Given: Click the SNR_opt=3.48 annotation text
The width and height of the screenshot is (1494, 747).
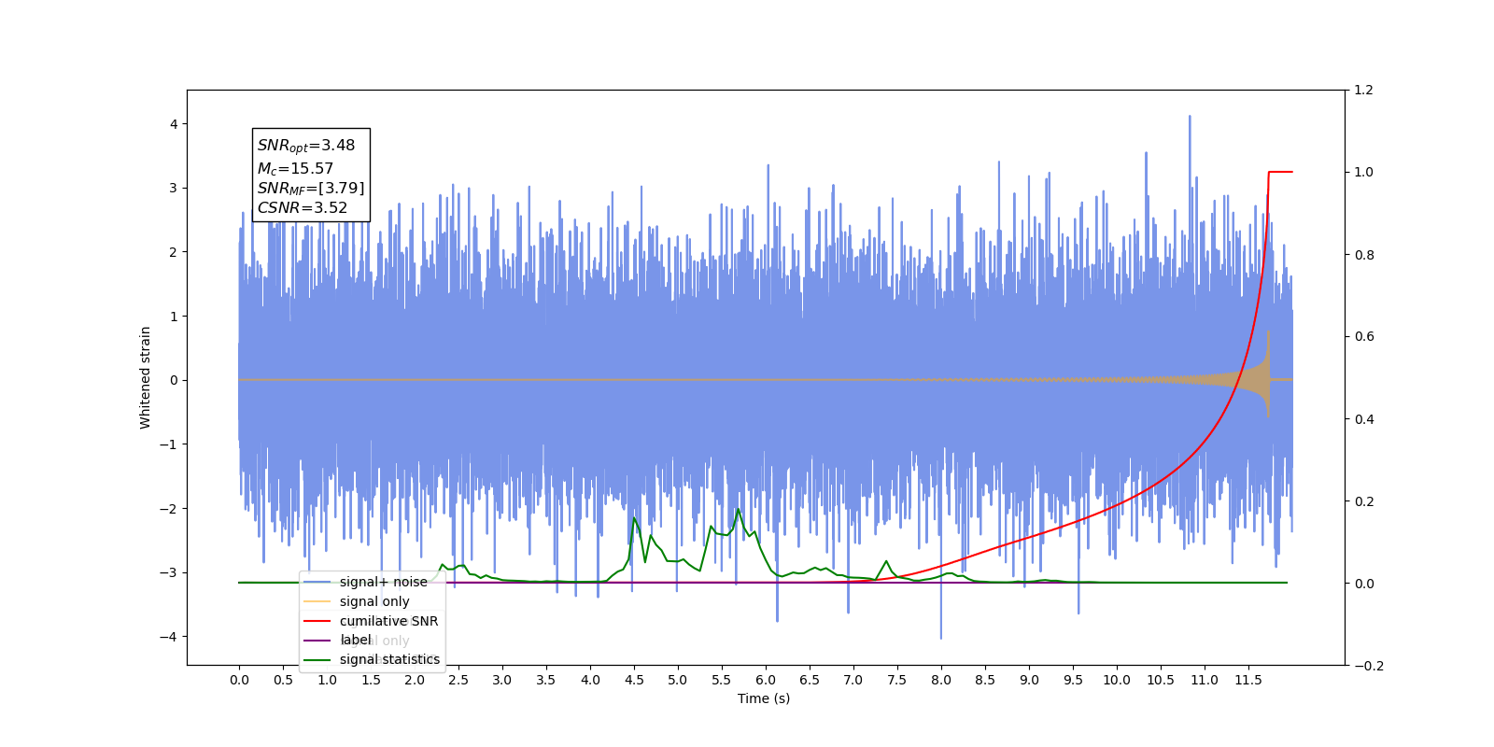Looking at the screenshot, I should pyautogui.click(x=306, y=146).
